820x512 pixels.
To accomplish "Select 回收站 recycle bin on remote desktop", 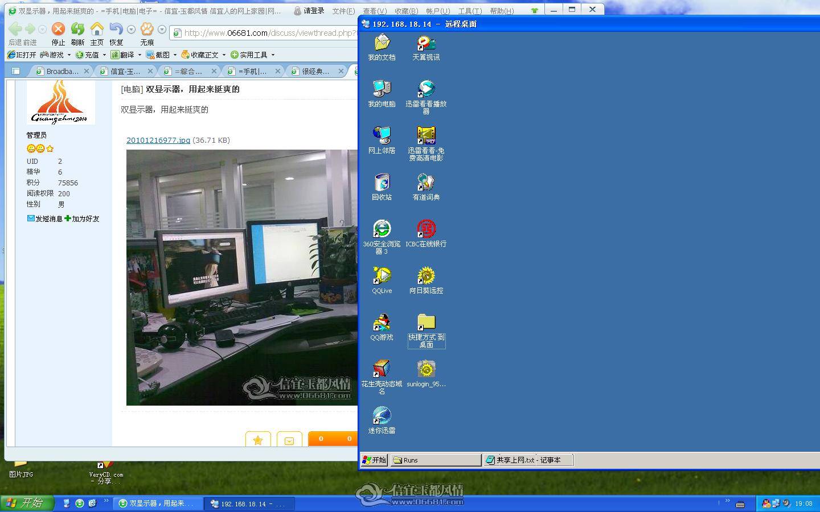I will pos(382,188).
